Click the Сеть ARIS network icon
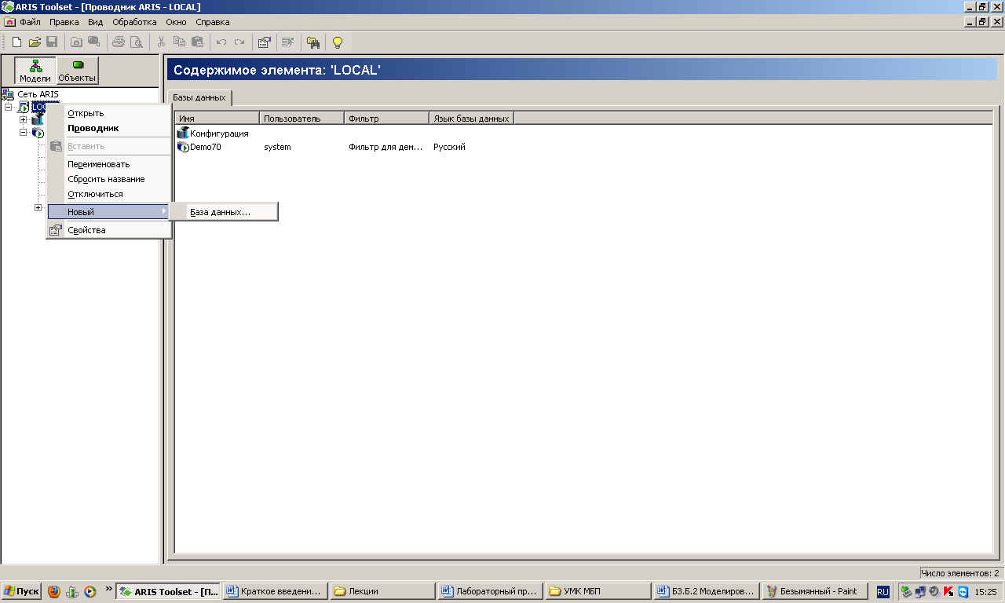 pyautogui.click(x=8, y=94)
